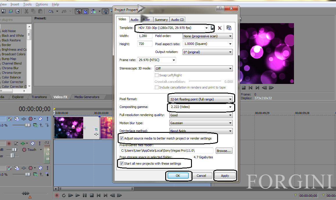Open the automation settings gear on video track
Screen dimensions: 336x200
tap(30, 119)
